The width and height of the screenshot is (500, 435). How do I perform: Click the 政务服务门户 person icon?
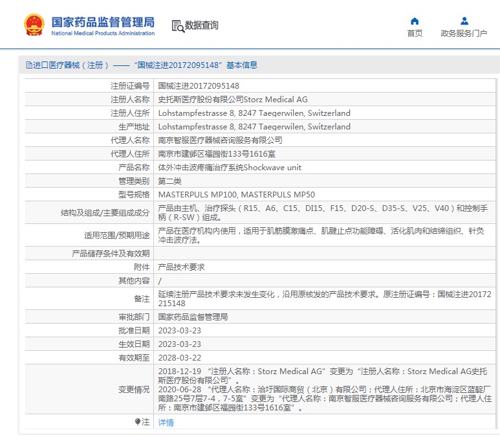click(464, 21)
